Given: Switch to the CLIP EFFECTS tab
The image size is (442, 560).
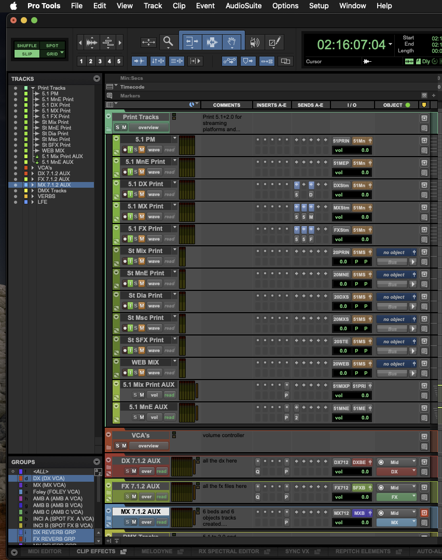Looking at the screenshot, I should (x=96, y=551).
